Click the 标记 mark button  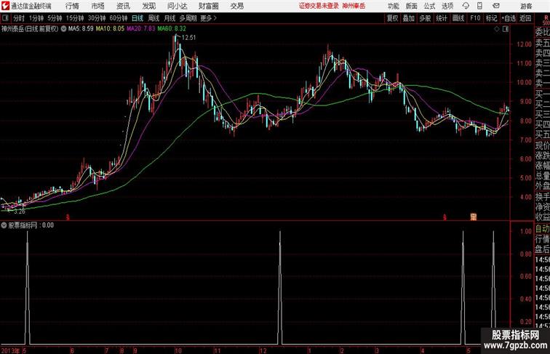click(x=491, y=18)
